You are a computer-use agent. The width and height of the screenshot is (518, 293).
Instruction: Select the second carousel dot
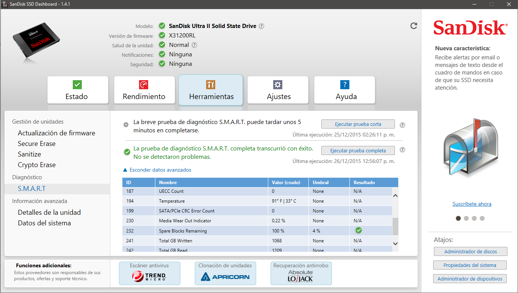(466, 218)
